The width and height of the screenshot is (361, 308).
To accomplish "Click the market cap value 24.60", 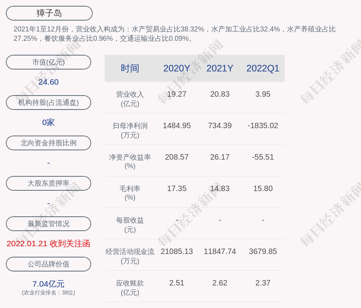I will pyautogui.click(x=48, y=82).
